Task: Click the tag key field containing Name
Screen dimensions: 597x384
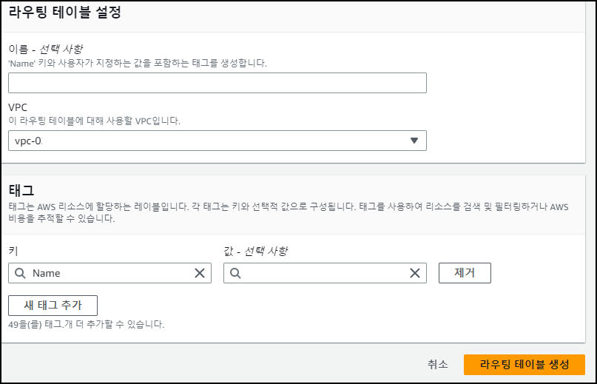Action: pos(109,273)
